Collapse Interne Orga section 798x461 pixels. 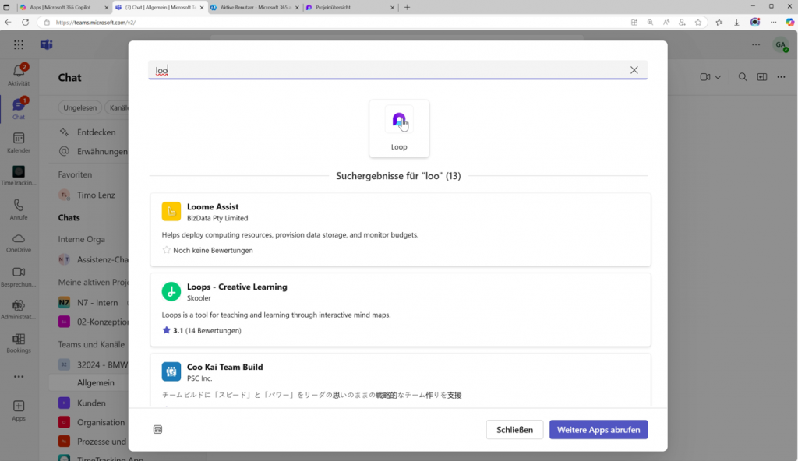(81, 239)
